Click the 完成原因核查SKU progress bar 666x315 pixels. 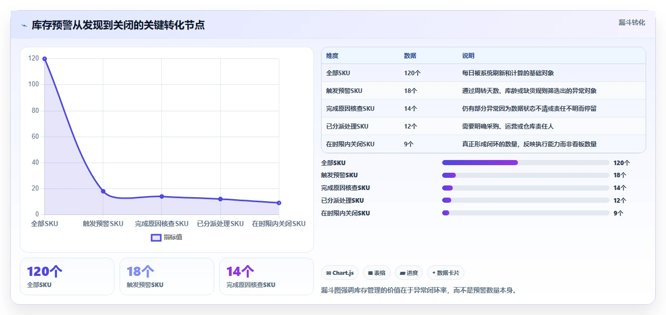coord(526,188)
